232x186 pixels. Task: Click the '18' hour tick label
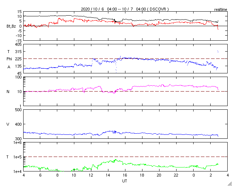(142, 175)
